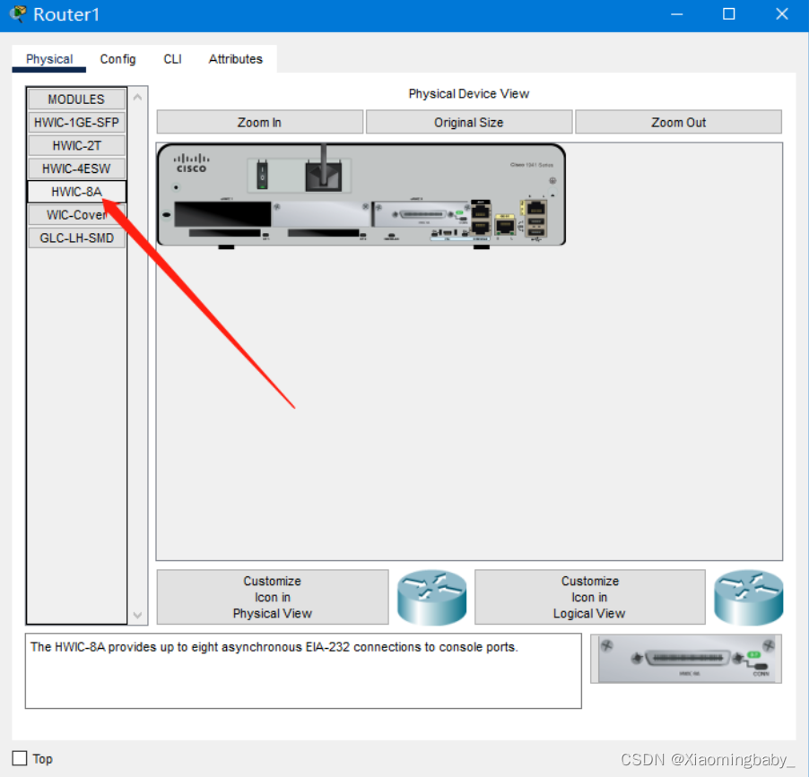Viewport: 809px width, 777px height.
Task: Click Original Size button
Action: pos(468,122)
